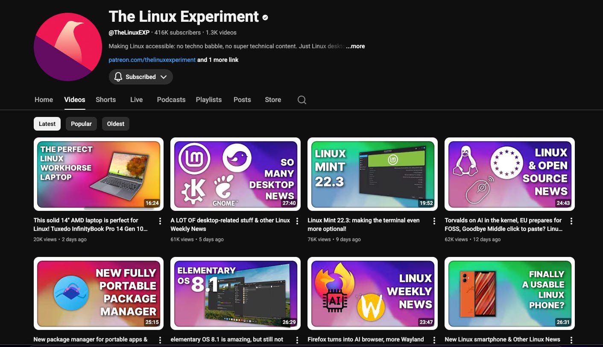Click the bell icon on Subscribed button
The width and height of the screenshot is (603, 347).
[118, 77]
